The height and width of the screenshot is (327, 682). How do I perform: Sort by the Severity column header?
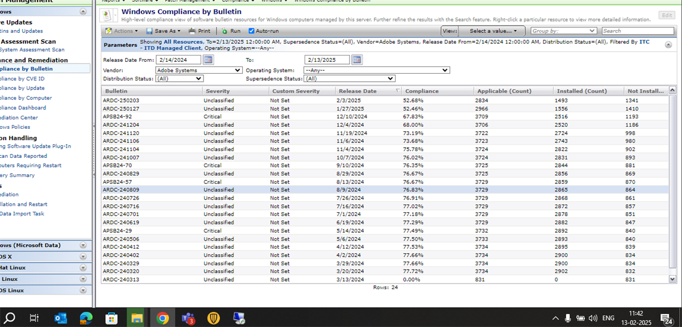pyautogui.click(x=236, y=91)
